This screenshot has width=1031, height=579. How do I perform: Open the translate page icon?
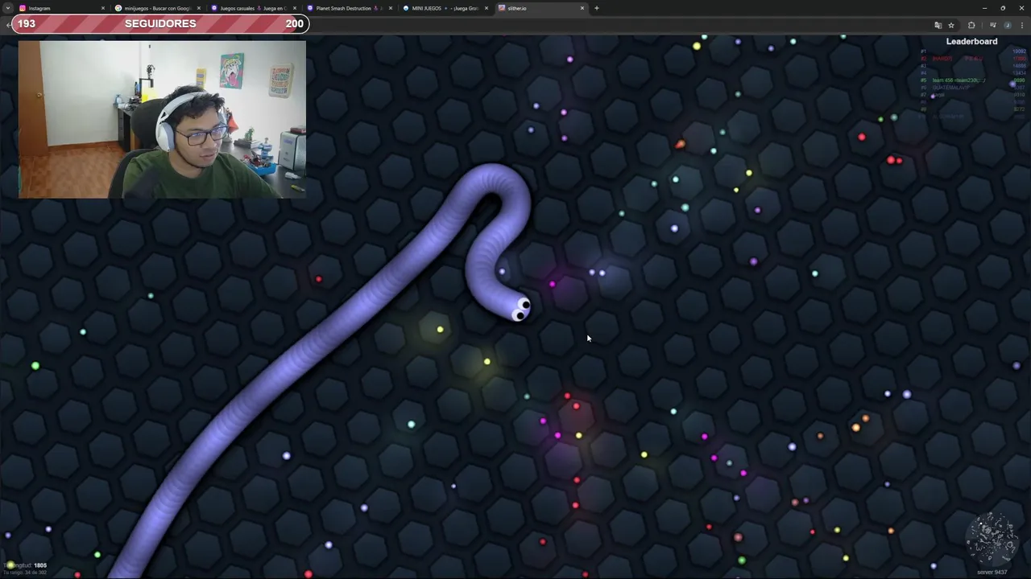938,25
